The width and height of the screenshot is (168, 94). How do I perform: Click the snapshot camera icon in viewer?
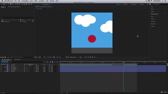pos(54,57)
